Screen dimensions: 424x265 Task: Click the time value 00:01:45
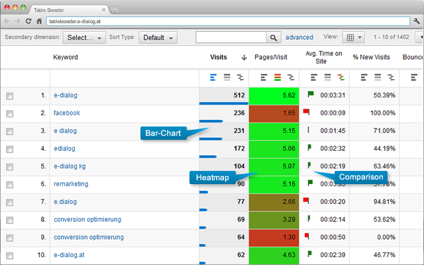333,131
